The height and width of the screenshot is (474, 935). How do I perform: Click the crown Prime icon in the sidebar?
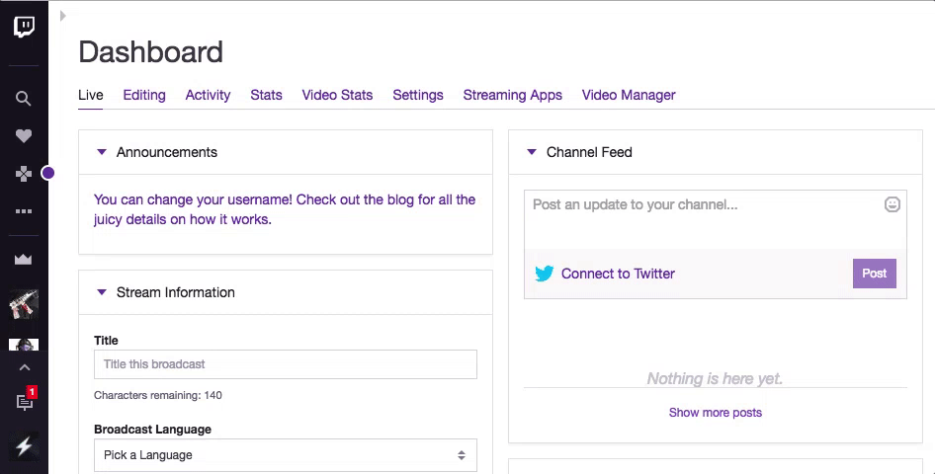[24, 260]
